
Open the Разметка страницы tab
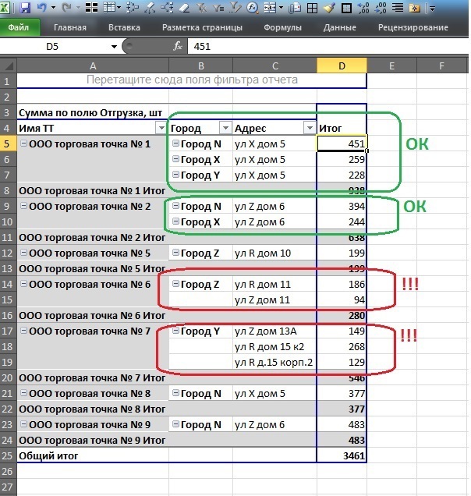(x=202, y=27)
